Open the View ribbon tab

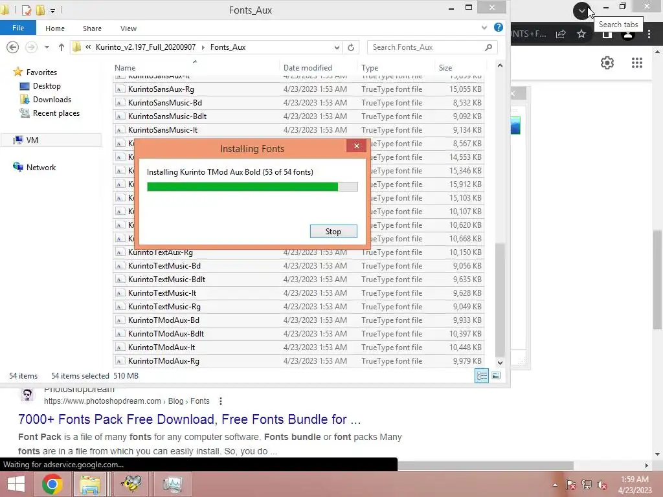[128, 28]
